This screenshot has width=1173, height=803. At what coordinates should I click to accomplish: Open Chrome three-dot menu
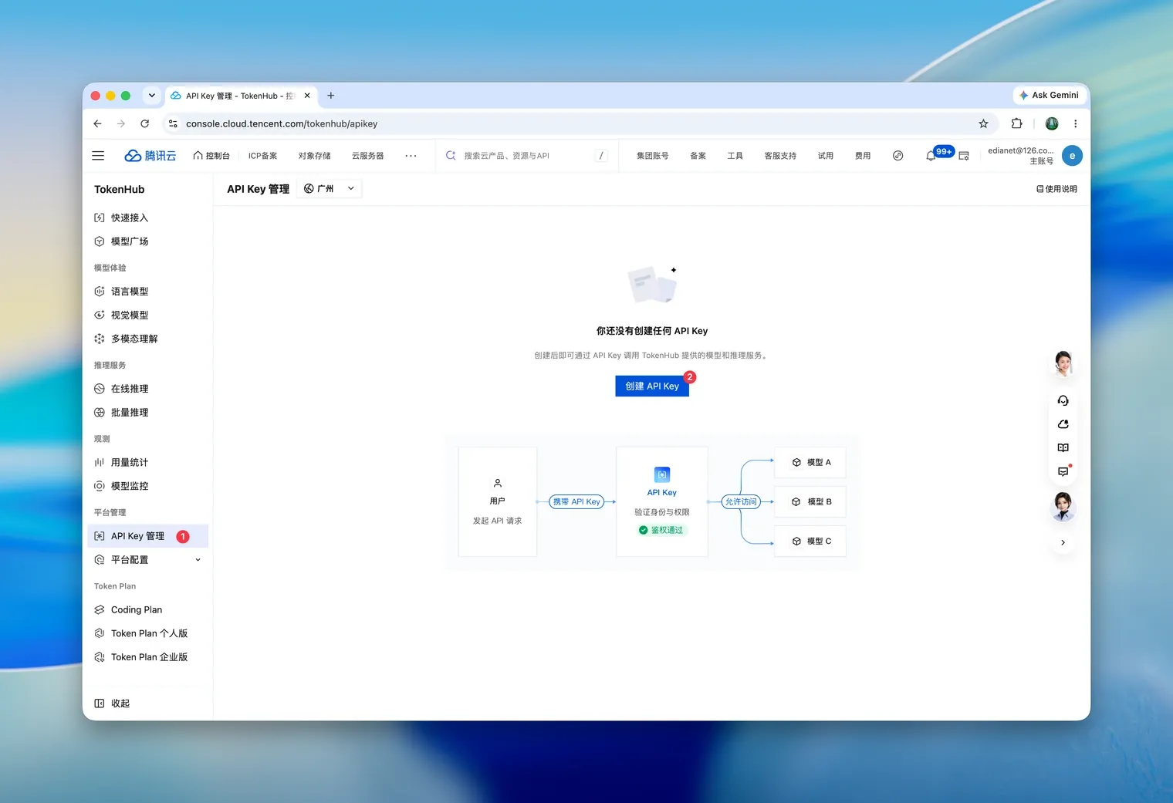1075,123
